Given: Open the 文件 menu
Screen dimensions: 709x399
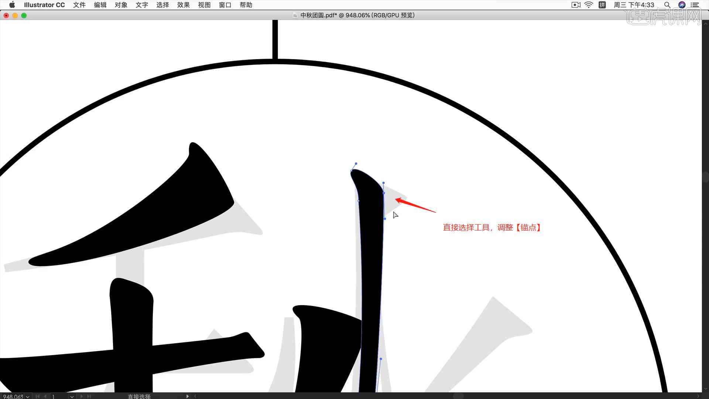Looking at the screenshot, I should [x=79, y=5].
